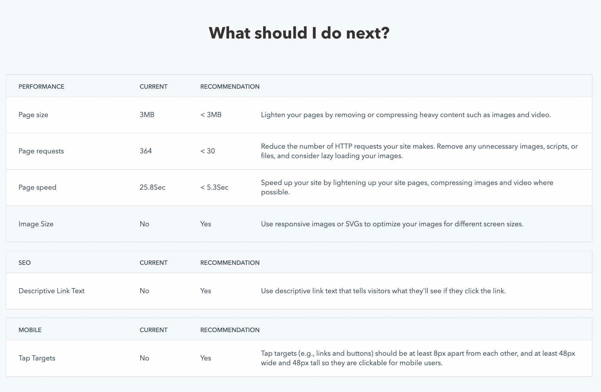Click the 25.8Sec current page speed
This screenshot has height=392, width=601.
coord(152,187)
